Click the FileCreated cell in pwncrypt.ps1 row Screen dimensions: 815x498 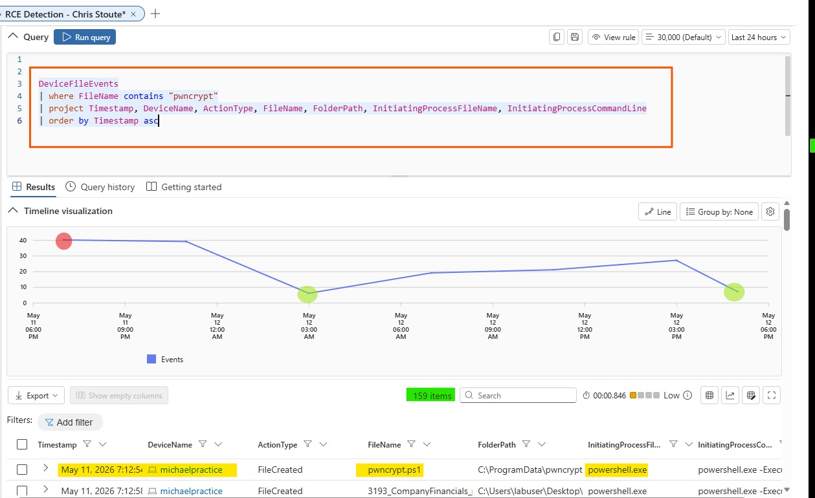point(280,470)
